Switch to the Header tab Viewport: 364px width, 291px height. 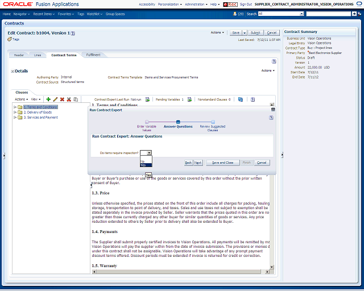click(19, 55)
